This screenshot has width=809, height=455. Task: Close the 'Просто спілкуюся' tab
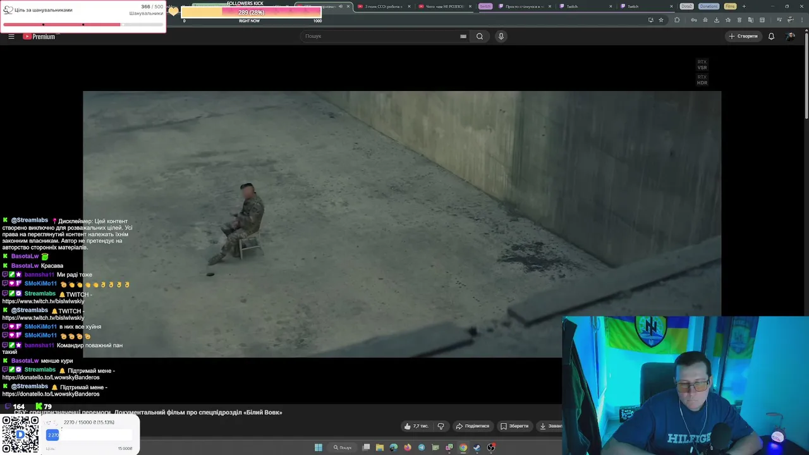[550, 6]
